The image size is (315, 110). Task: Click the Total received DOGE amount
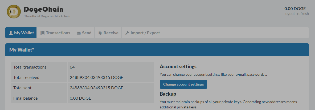(96, 78)
